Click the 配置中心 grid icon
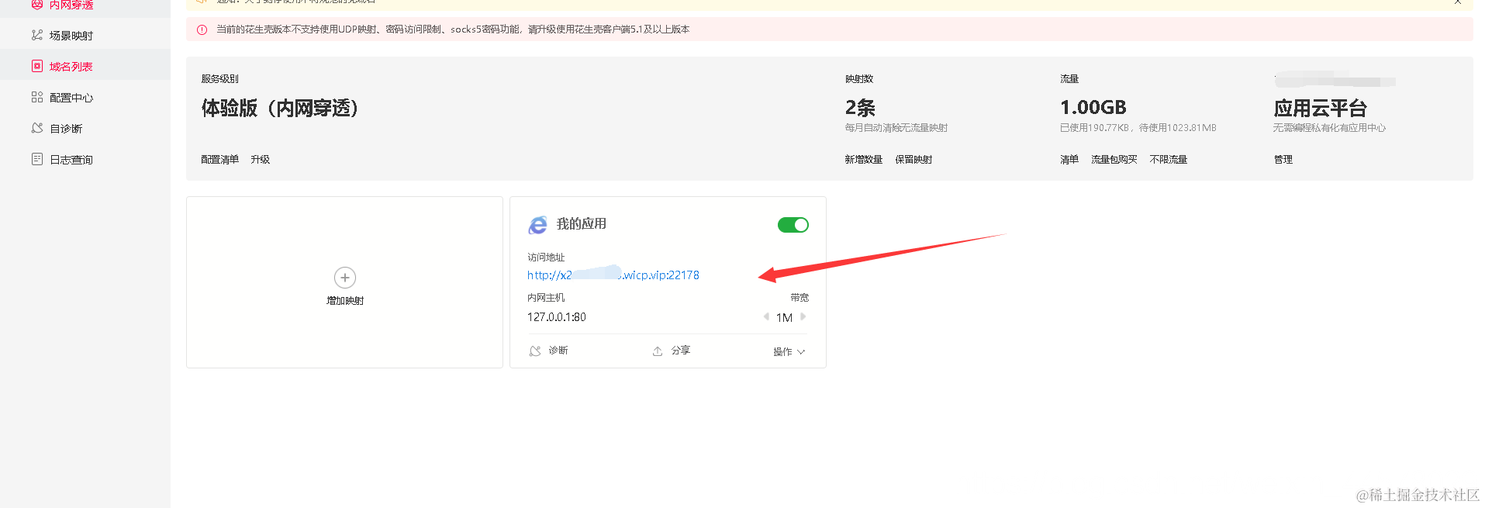This screenshot has height=508, width=1485. coord(37,97)
